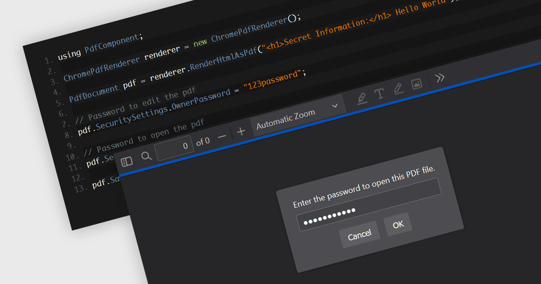Select the Highlight annotation tool
The height and width of the screenshot is (284, 541).
tap(362, 97)
